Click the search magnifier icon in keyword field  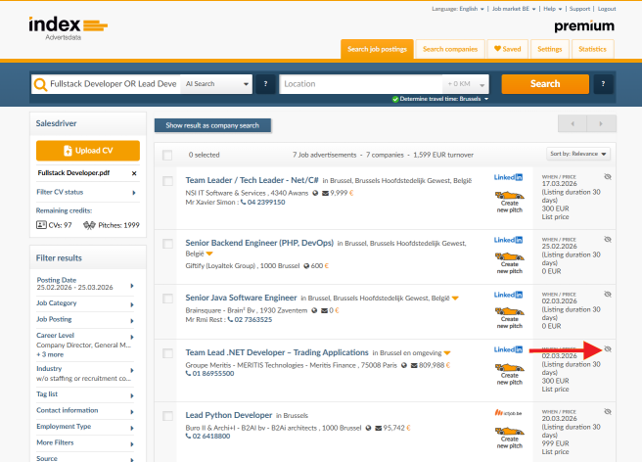pos(40,84)
